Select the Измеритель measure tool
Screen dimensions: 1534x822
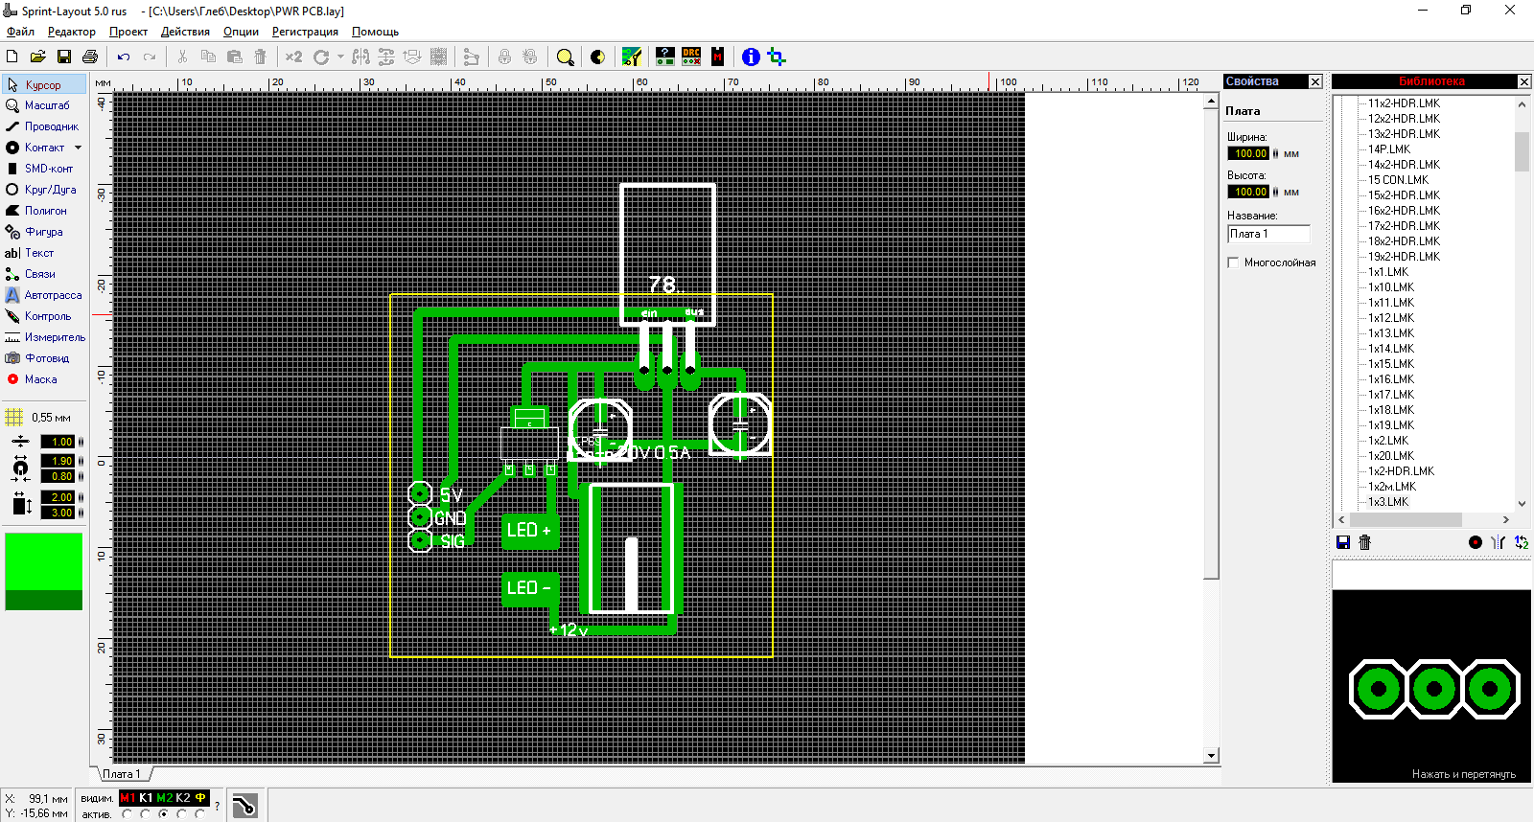point(44,337)
